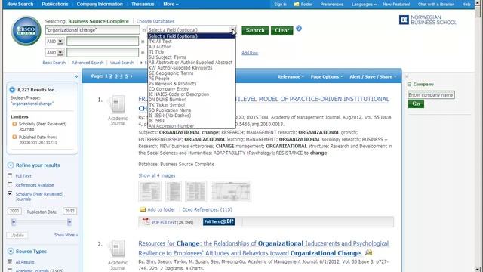Click the publication start year 2000 field
The image size is (483, 272).
14,211
